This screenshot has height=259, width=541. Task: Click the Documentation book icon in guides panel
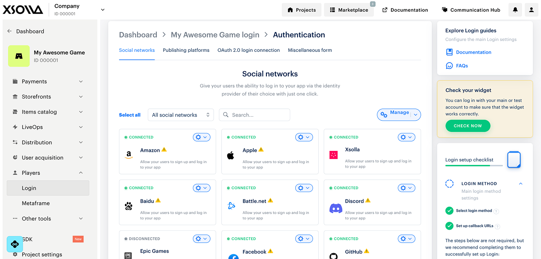[x=449, y=52]
